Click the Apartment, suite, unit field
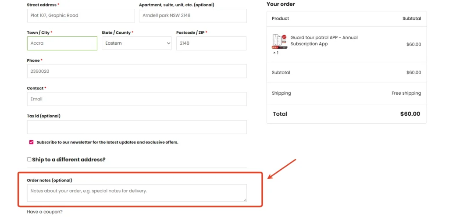The width and height of the screenshot is (449, 217). [x=192, y=15]
